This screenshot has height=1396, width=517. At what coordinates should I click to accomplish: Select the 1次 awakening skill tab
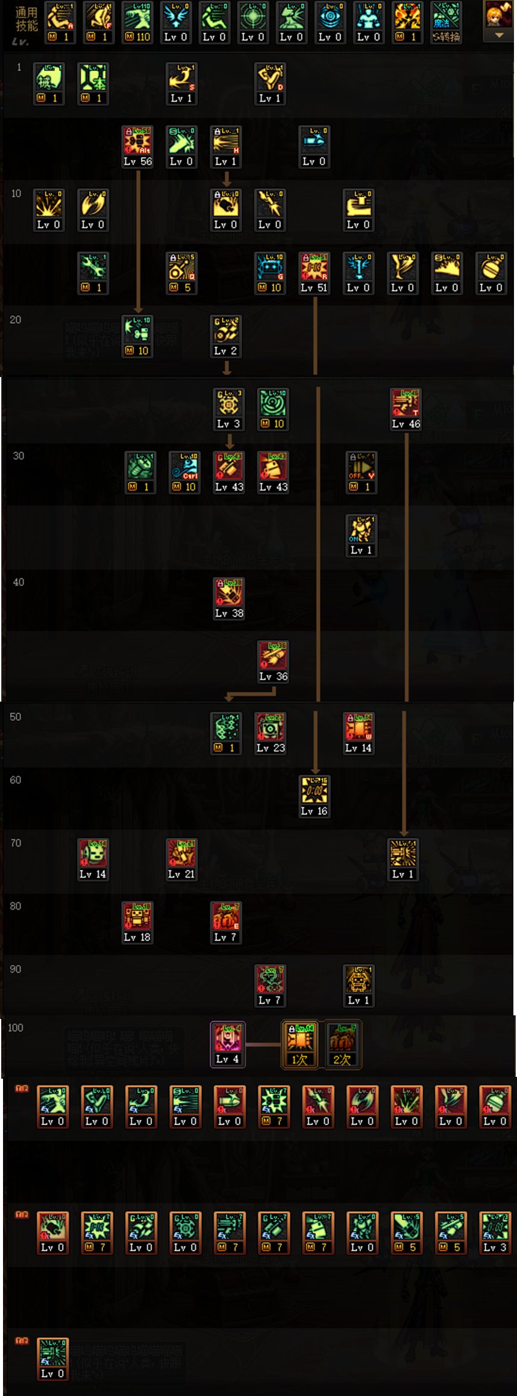click(300, 1045)
